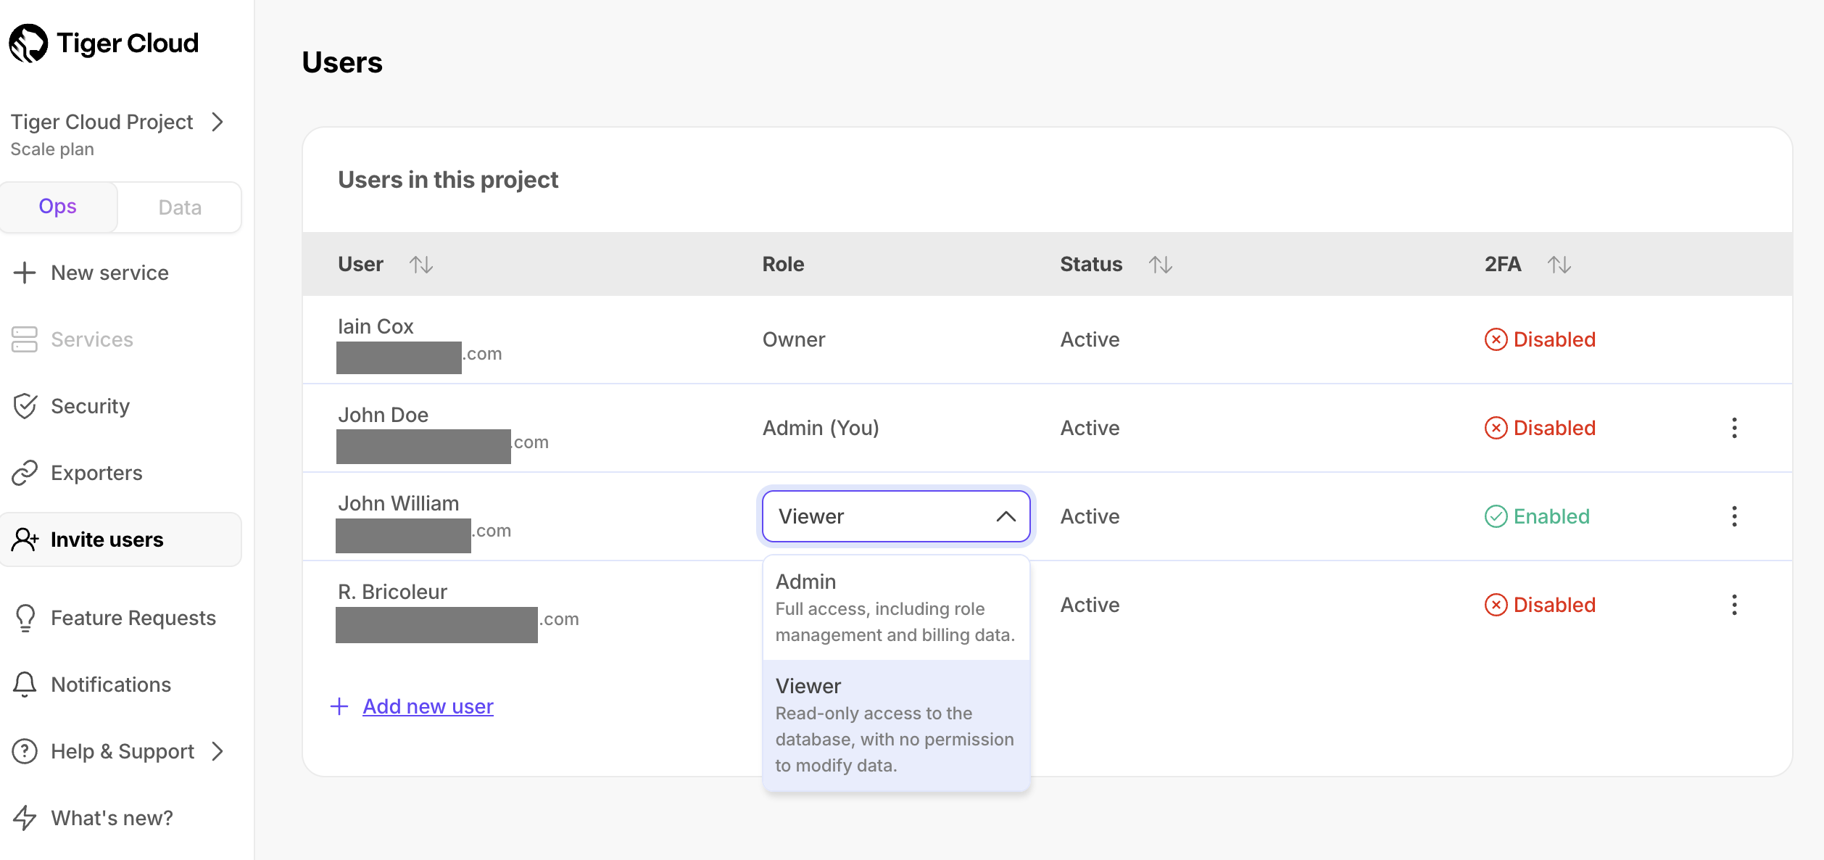Click the Owner role cell
The height and width of the screenshot is (860, 1824).
point(794,339)
